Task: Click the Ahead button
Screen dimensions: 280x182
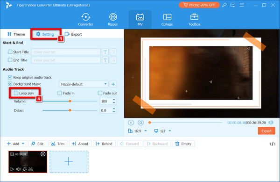Action: point(80,144)
